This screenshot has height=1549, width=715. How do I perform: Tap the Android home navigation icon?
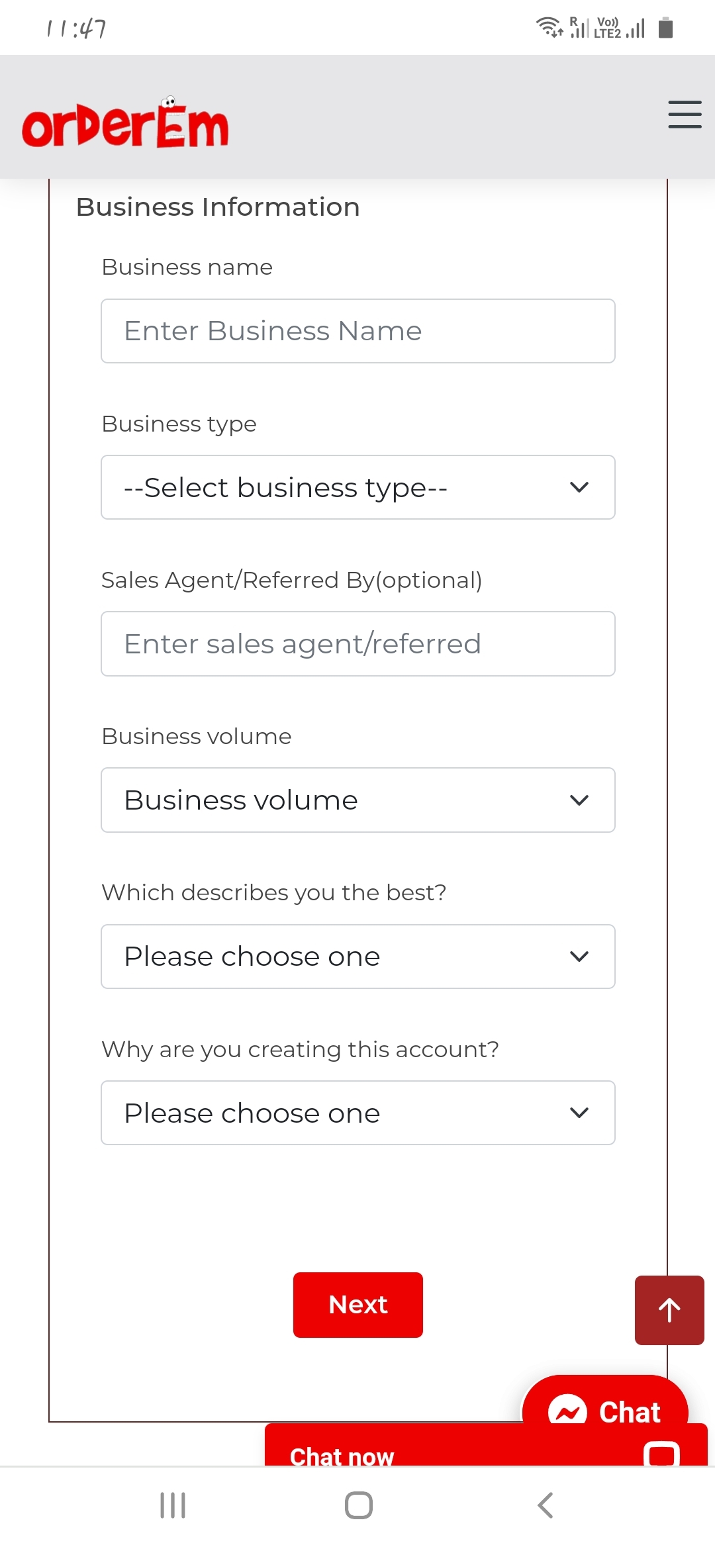click(358, 1505)
